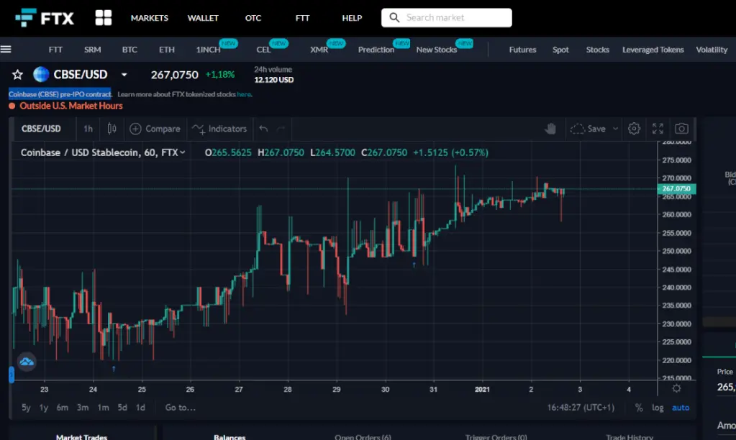Open the WALLET menu
This screenshot has height=440, width=736.
click(203, 18)
